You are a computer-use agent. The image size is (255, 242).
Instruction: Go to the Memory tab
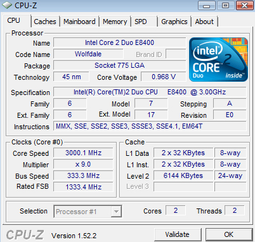pos(115,22)
